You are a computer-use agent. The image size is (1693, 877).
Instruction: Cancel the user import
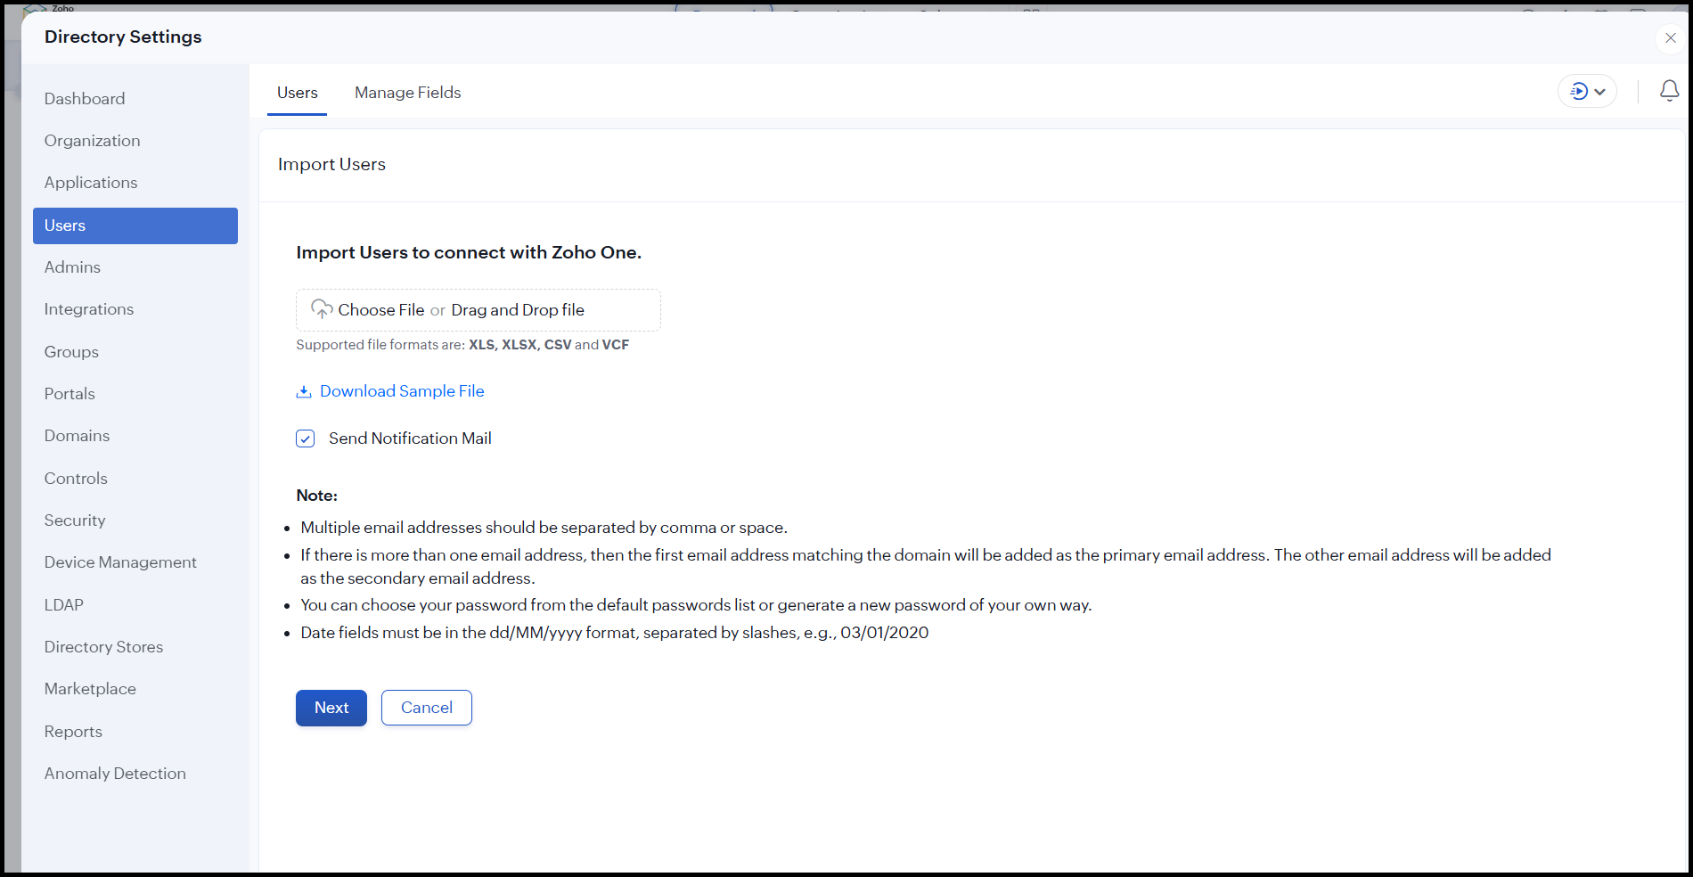point(426,708)
